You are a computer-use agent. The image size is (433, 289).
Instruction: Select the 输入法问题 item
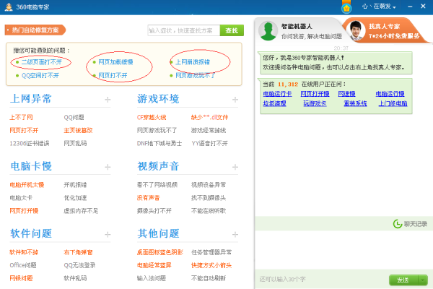(x=152, y=278)
